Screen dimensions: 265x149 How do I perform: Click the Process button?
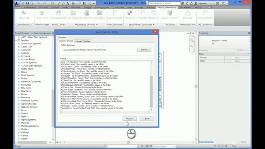coord(130,119)
